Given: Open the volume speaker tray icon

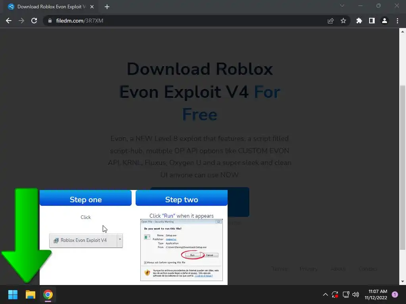Looking at the screenshot, I should [x=356, y=294].
